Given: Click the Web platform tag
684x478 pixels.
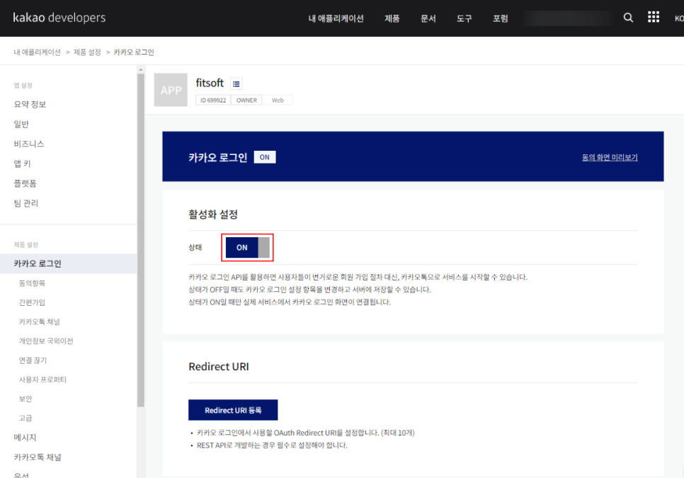Looking at the screenshot, I should point(278,101).
